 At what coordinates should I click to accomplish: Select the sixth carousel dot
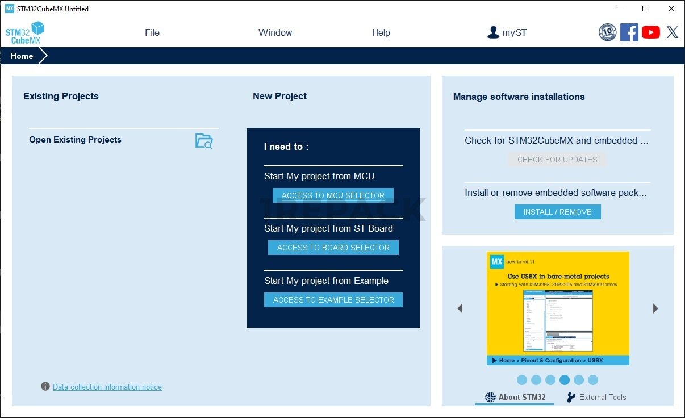[x=593, y=380]
